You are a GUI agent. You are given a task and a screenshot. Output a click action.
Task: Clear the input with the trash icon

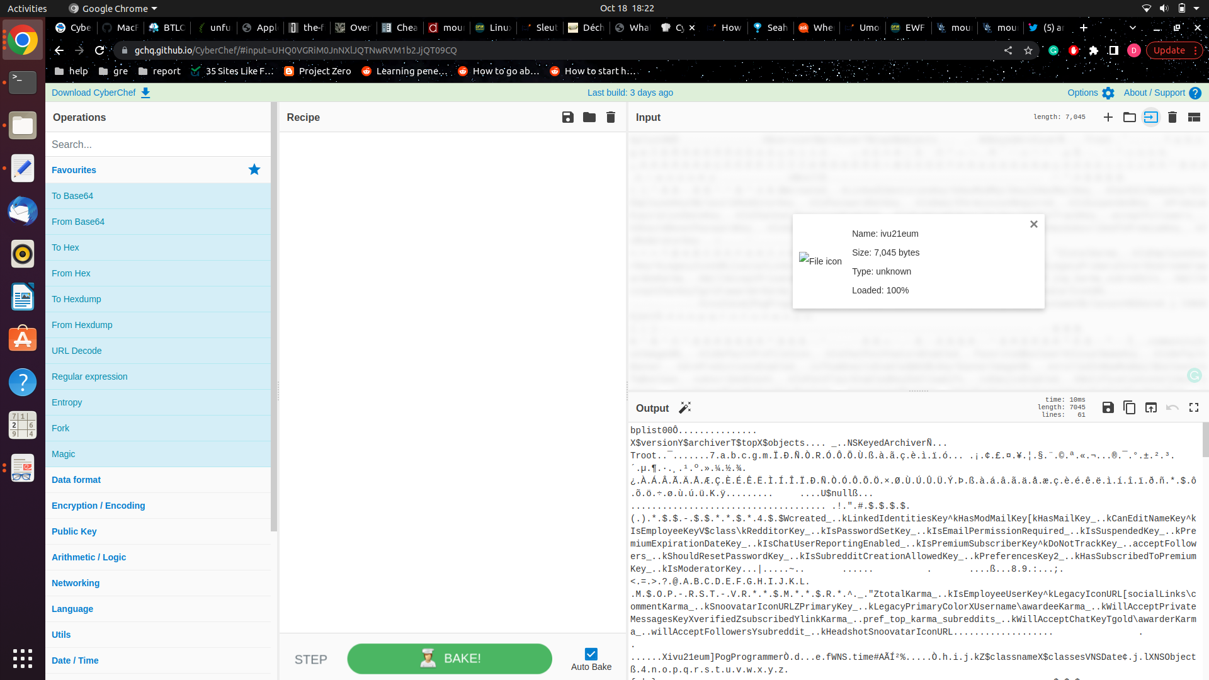tap(1172, 117)
